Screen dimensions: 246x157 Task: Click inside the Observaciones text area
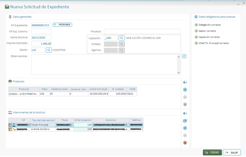tap(104, 65)
